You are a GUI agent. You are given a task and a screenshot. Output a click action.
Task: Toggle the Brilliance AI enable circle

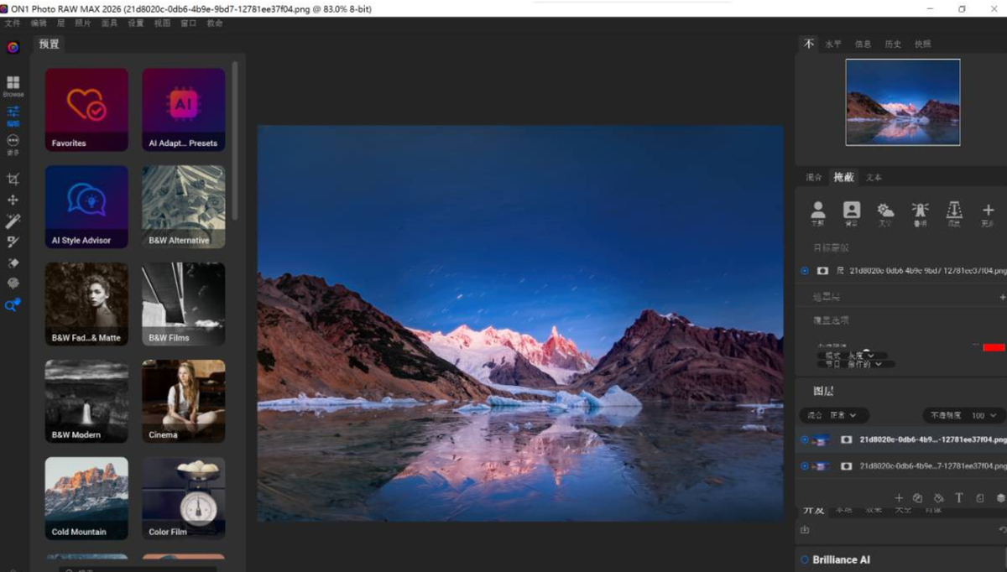coord(805,559)
